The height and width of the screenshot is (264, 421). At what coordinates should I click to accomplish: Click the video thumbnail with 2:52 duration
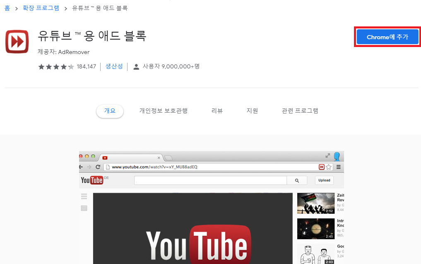coord(316,203)
